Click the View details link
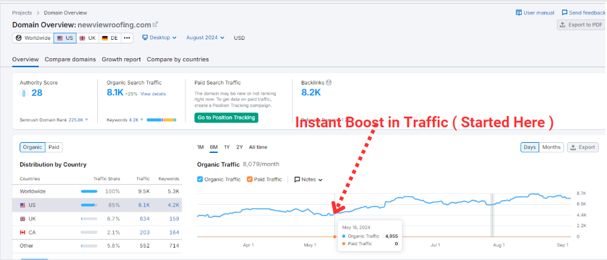Image resolution: width=607 pixels, height=260 pixels. (x=153, y=94)
